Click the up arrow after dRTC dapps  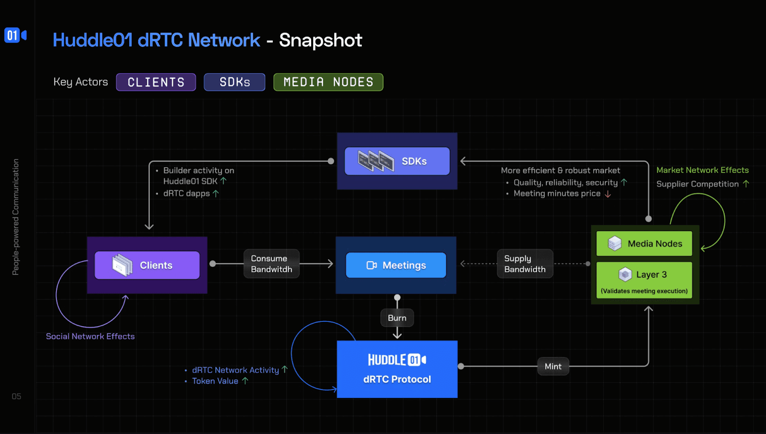click(216, 194)
